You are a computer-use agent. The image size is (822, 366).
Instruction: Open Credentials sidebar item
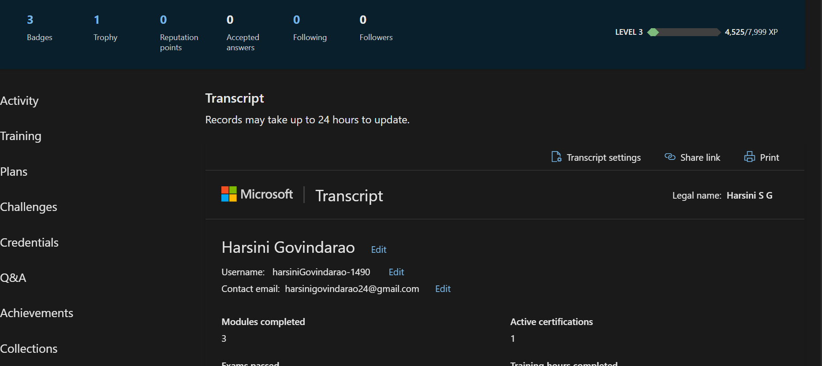pyautogui.click(x=29, y=243)
